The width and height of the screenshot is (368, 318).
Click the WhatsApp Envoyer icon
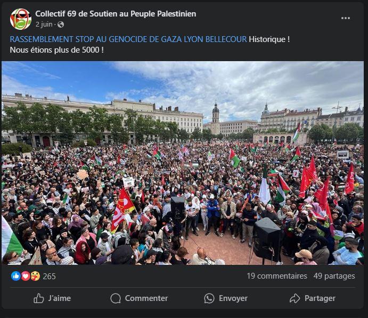[209, 298]
